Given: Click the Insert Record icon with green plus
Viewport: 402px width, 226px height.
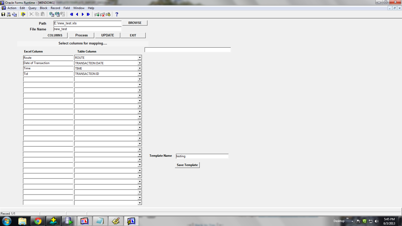Looking at the screenshot, I should [x=97, y=14].
